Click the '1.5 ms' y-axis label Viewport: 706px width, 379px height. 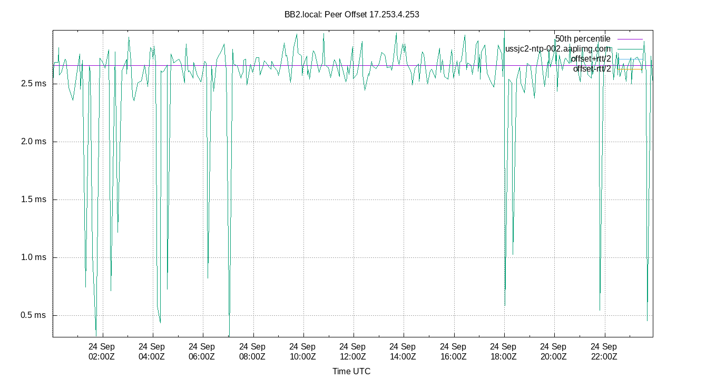(34, 200)
